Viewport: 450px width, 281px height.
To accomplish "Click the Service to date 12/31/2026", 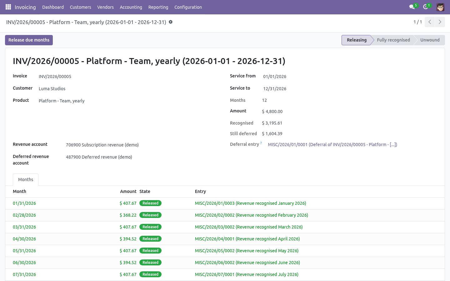I will click(275, 89).
